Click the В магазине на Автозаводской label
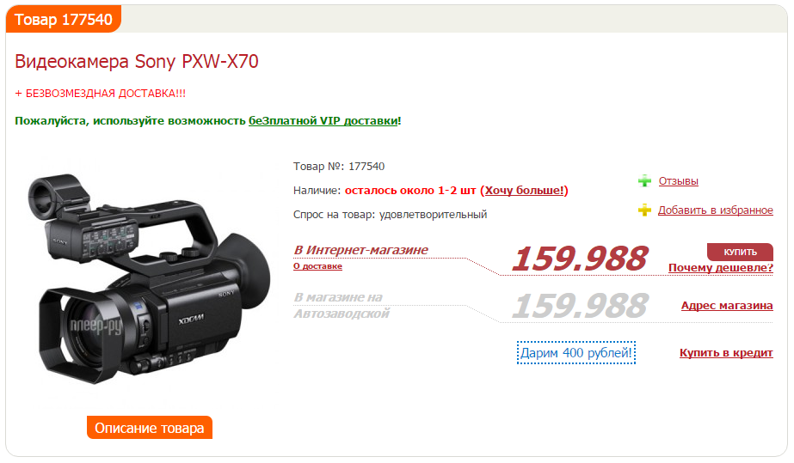 click(x=342, y=305)
